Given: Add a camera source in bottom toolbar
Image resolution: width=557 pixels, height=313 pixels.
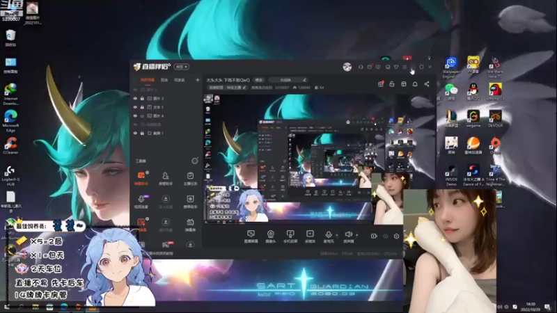Looking at the screenshot, I should (x=271, y=236).
